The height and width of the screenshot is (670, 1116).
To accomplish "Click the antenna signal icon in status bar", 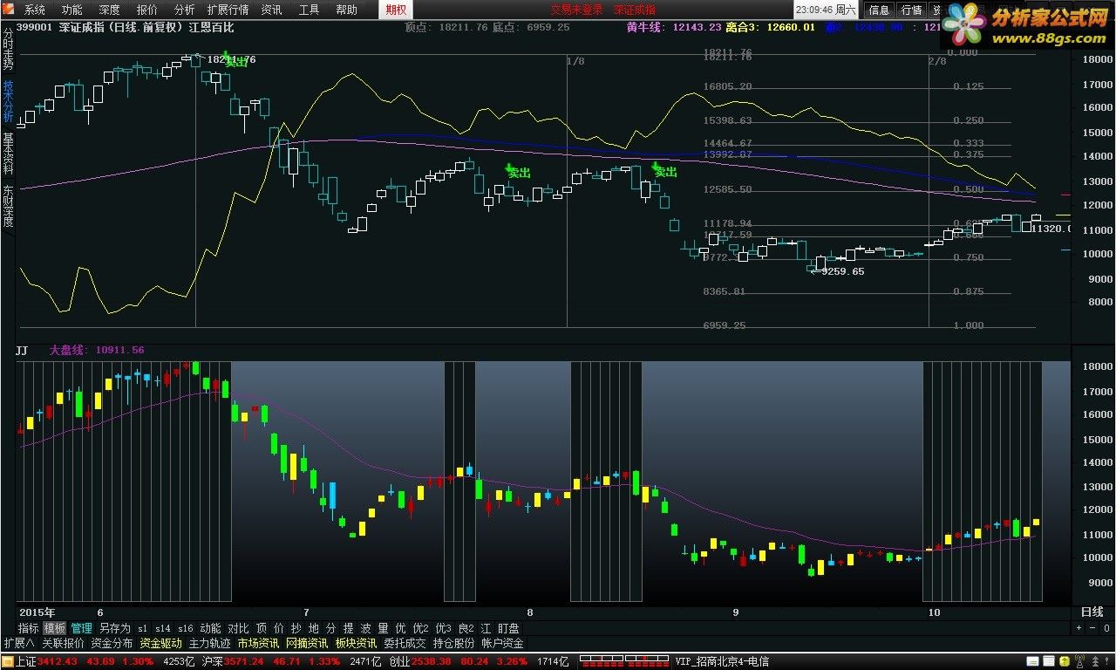I will (1080, 661).
